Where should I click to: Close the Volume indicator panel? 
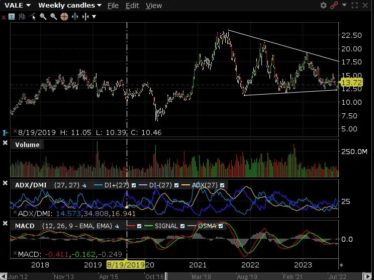point(5,143)
